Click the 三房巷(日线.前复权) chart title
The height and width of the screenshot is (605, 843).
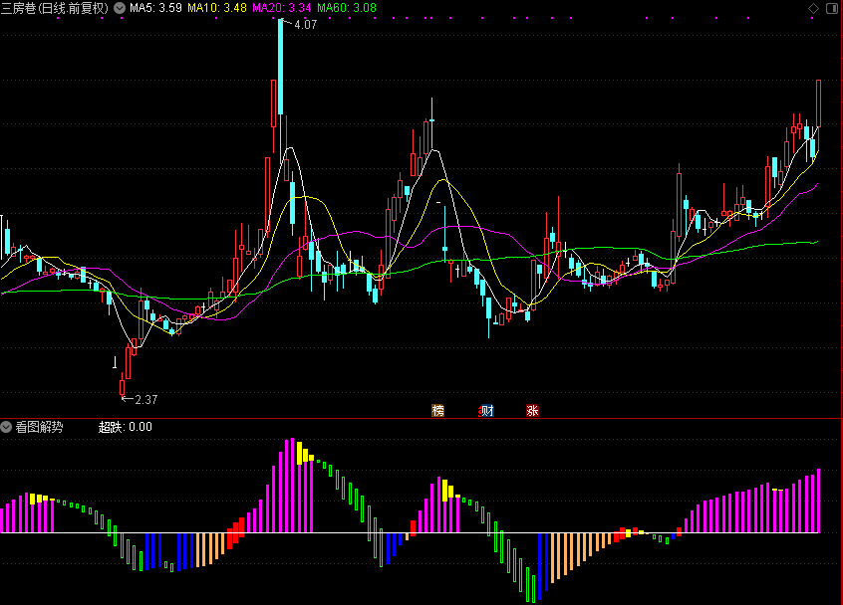[x=54, y=8]
